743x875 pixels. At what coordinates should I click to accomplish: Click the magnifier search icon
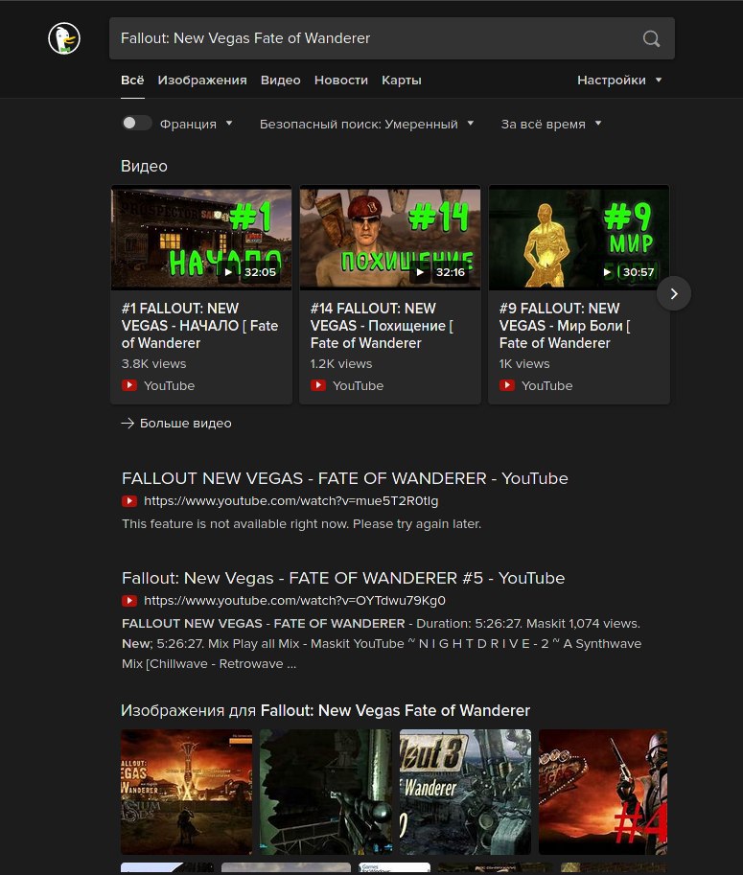[651, 38]
